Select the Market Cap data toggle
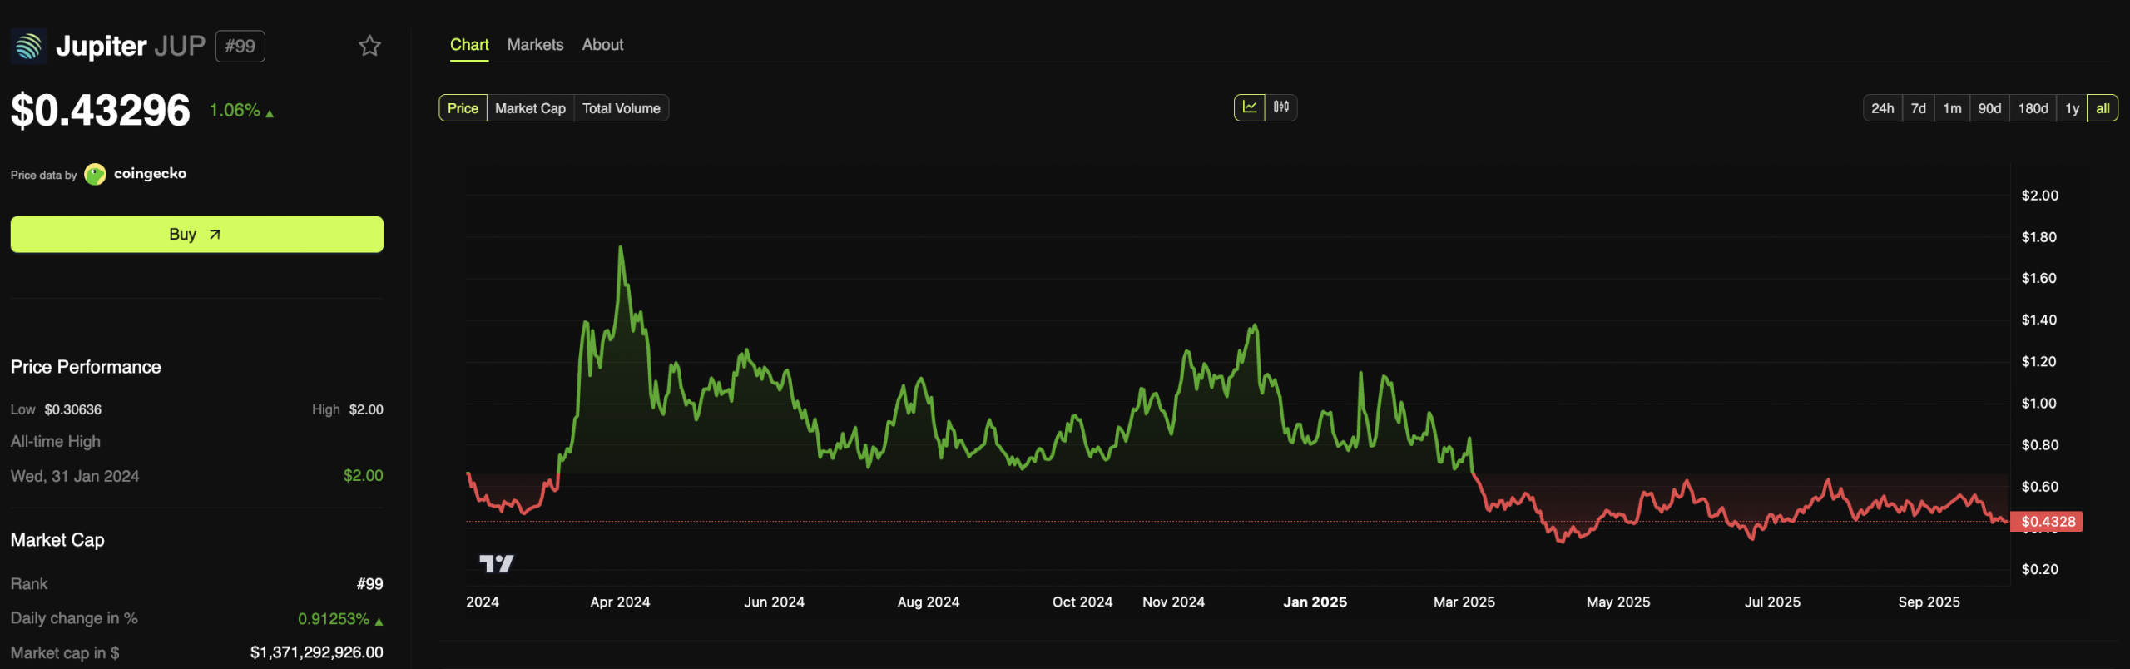 click(530, 108)
